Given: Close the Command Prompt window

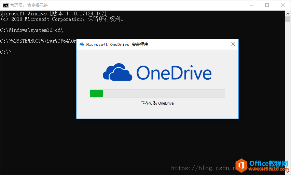Looking at the screenshot, I should [x=283, y=5].
